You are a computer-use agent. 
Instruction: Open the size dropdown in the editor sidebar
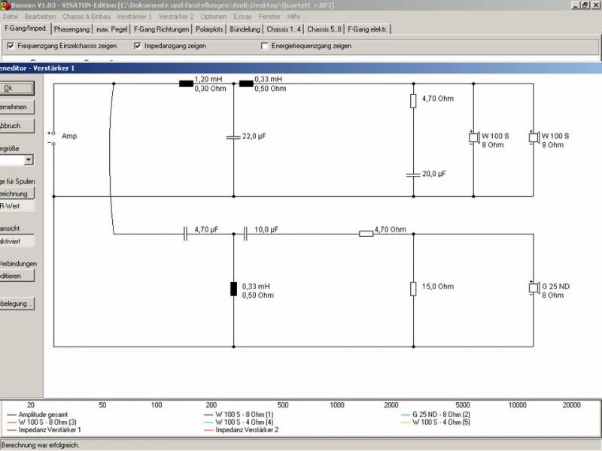point(29,159)
